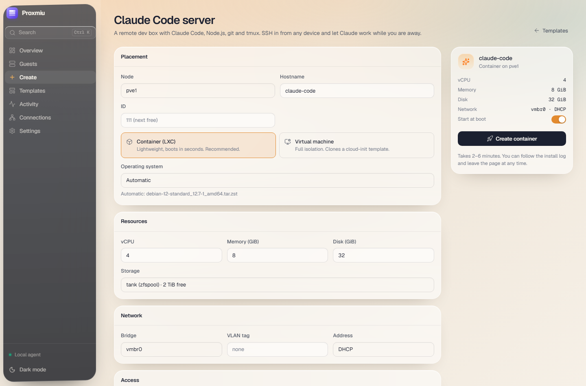The image size is (586, 386).
Task: Click the Guests server icon
Action: [x=12, y=64]
